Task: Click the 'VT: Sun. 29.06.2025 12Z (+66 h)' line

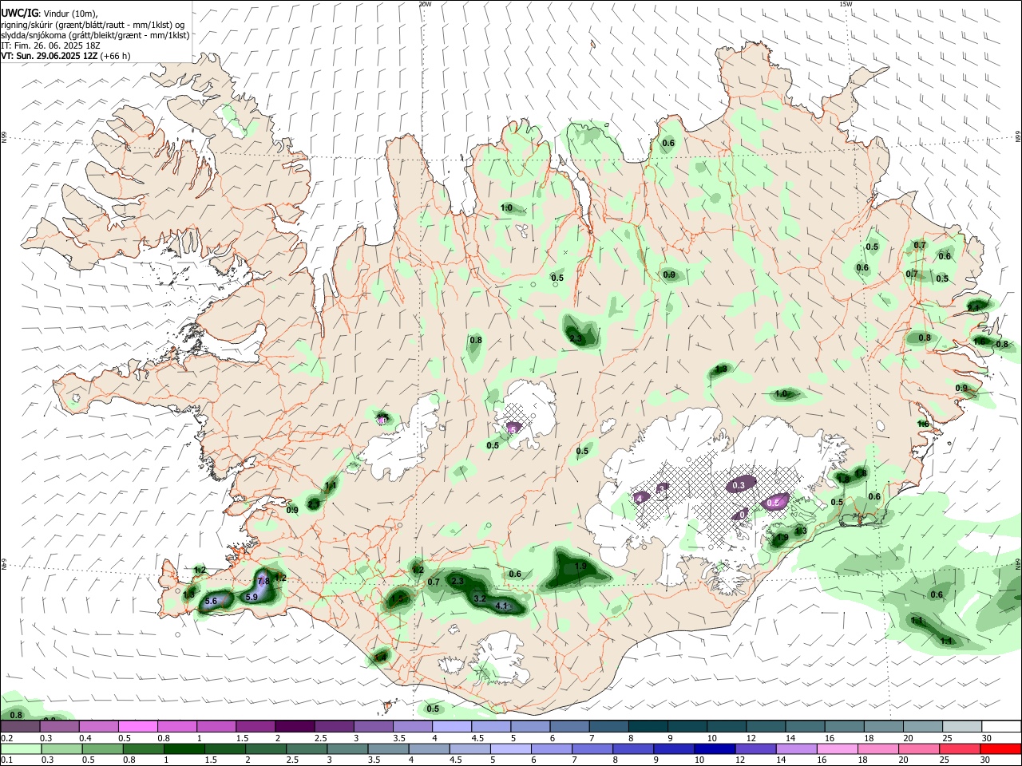Action: pos(65,56)
